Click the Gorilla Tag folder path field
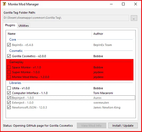The width and height of the screenshot is (142, 132). (66, 18)
